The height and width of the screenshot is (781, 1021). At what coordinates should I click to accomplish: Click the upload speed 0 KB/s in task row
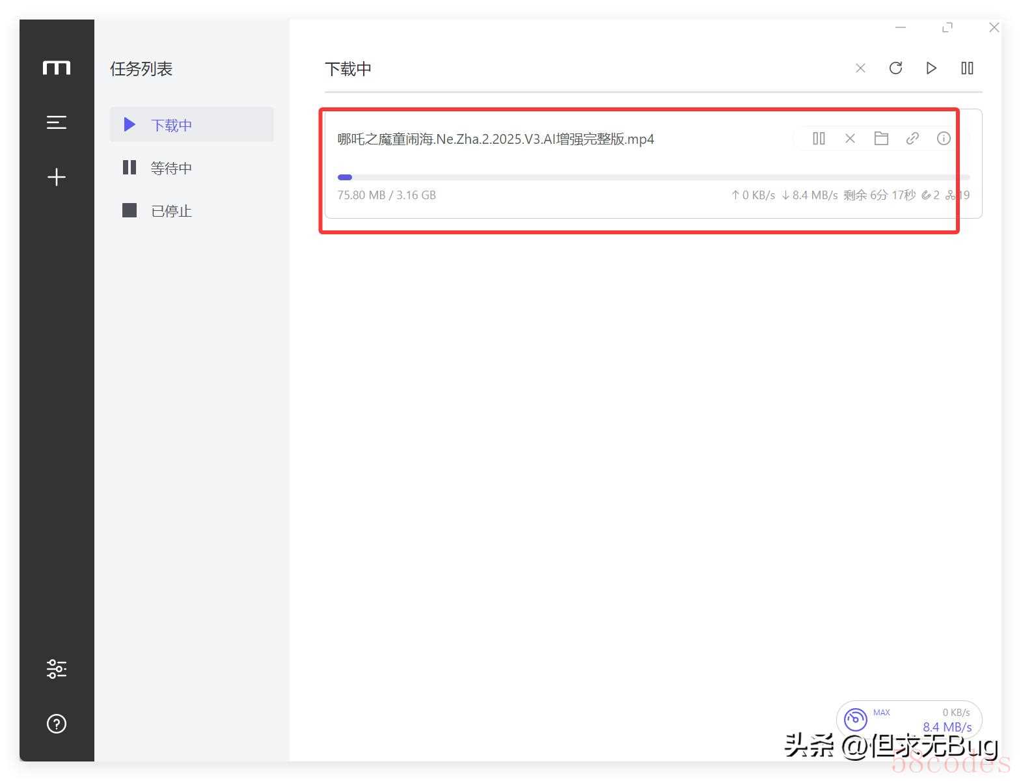coord(753,195)
